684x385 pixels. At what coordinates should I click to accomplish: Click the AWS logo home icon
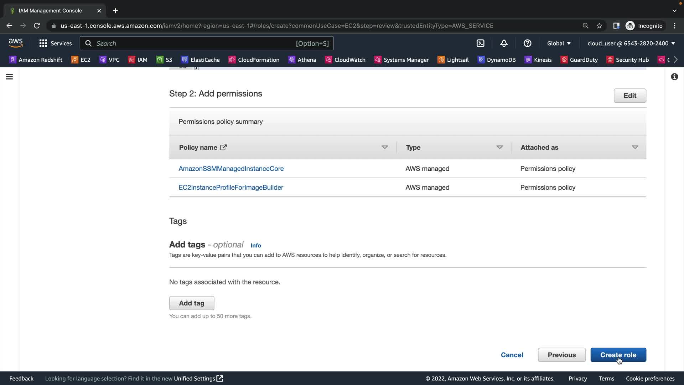point(16,43)
